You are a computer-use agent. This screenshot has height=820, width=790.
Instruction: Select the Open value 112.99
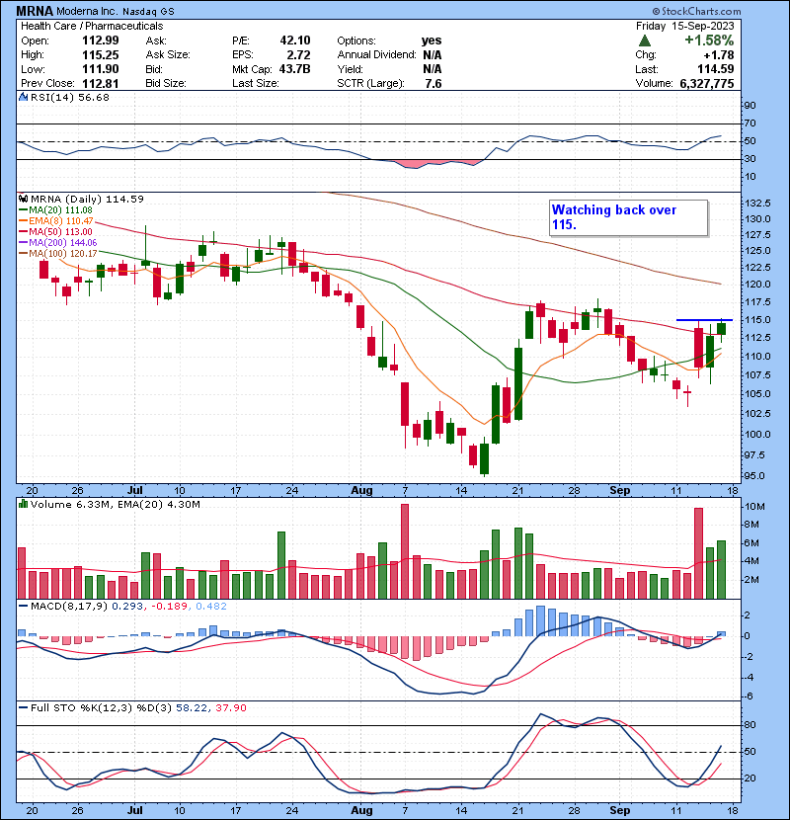[x=101, y=41]
